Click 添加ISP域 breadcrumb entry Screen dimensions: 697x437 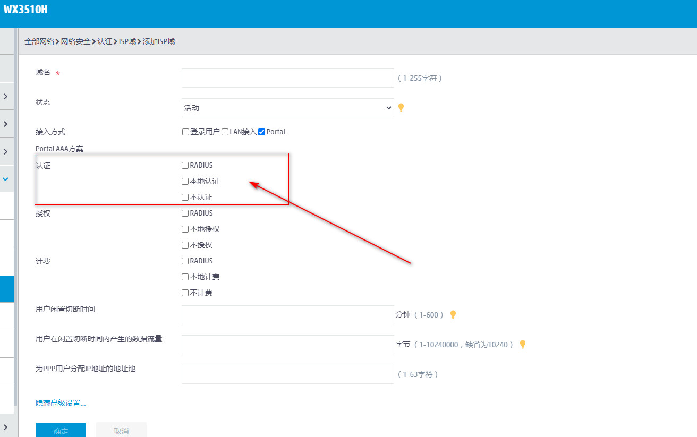pyautogui.click(x=159, y=41)
